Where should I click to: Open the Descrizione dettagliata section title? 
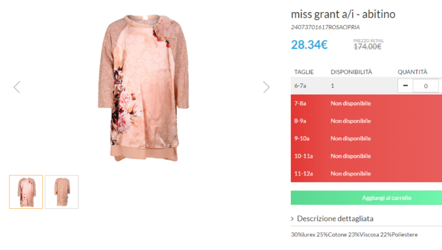pyautogui.click(x=335, y=218)
